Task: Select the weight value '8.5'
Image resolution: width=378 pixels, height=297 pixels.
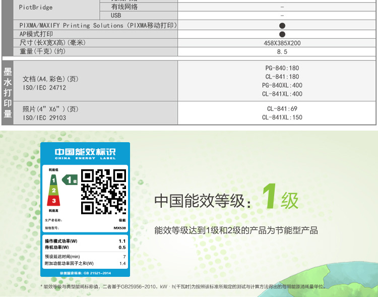Action: pyautogui.click(x=282, y=51)
